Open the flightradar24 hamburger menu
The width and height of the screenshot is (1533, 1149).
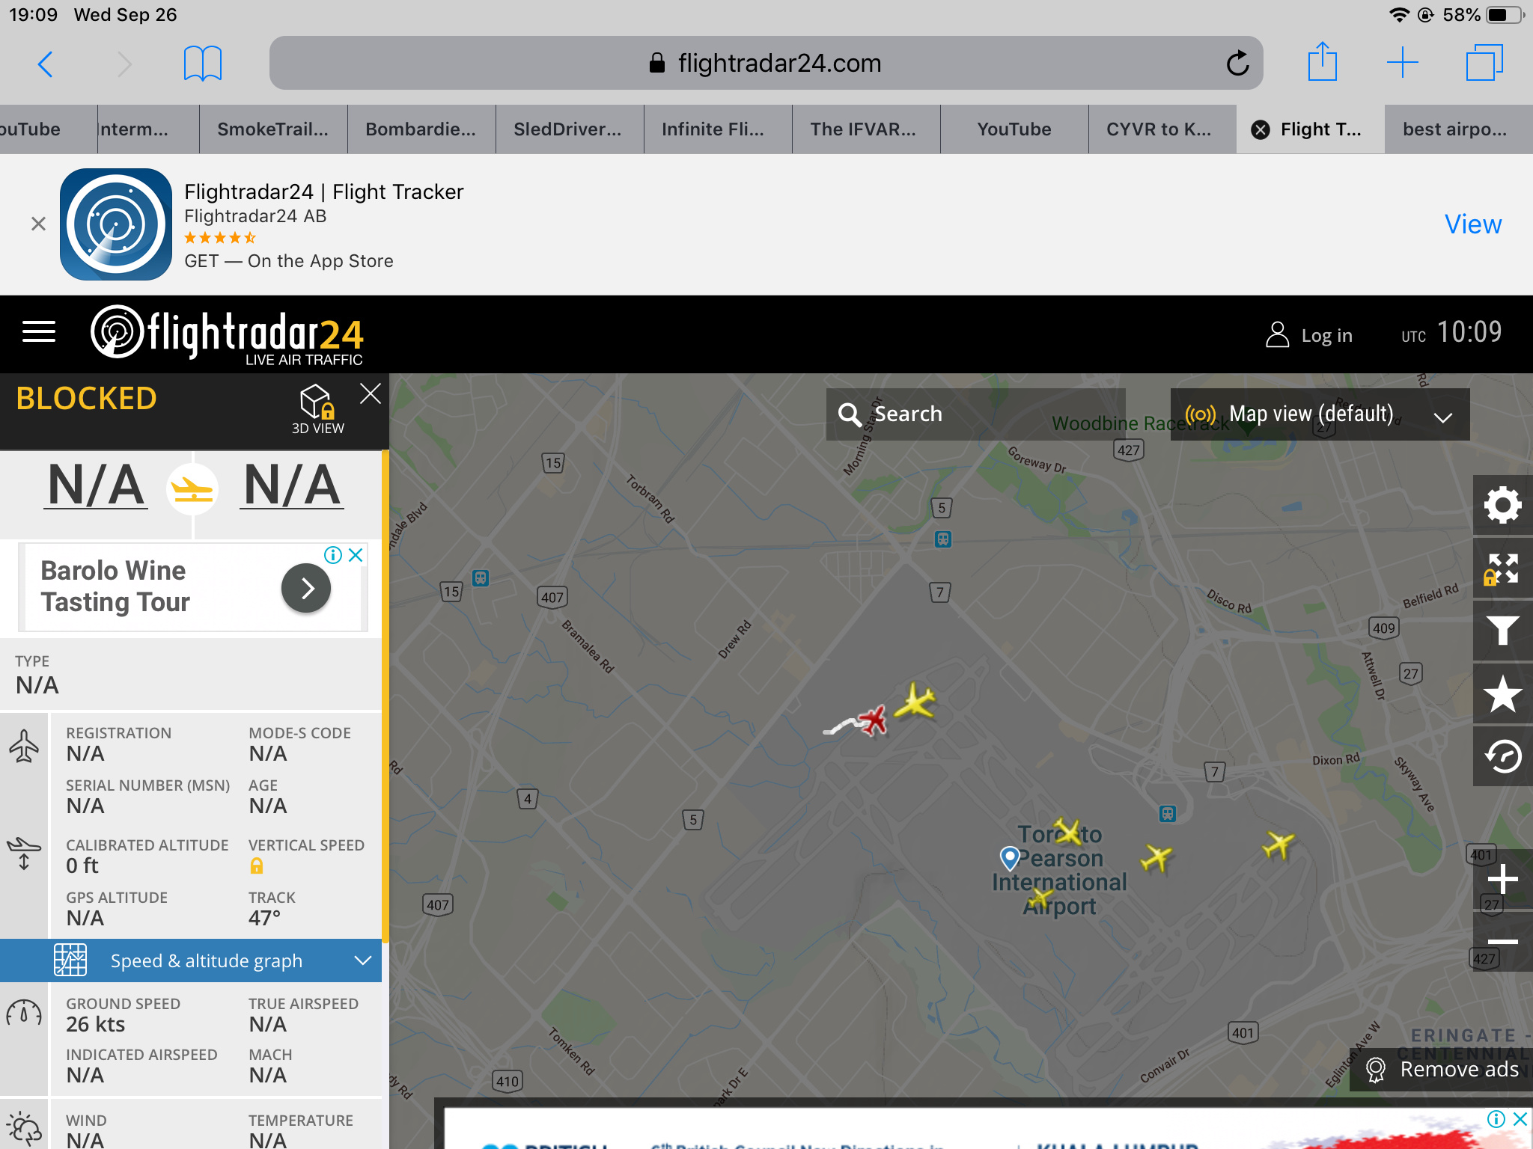[x=39, y=331]
